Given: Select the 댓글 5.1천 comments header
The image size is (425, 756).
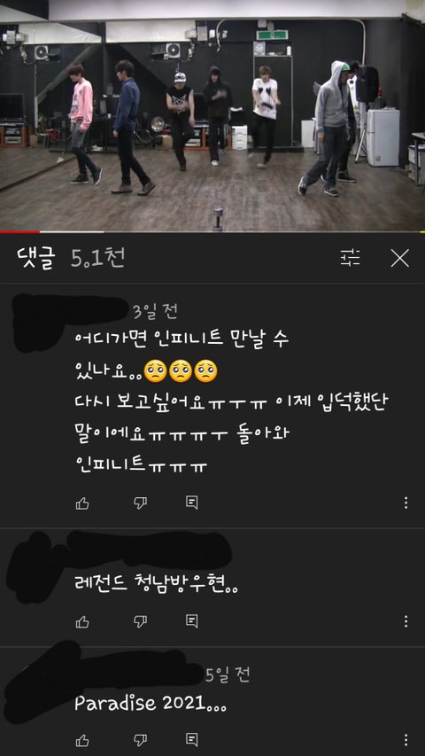Looking at the screenshot, I should pos(70,259).
